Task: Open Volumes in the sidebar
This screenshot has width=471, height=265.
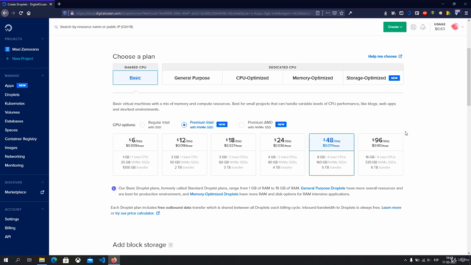Action: (13, 113)
